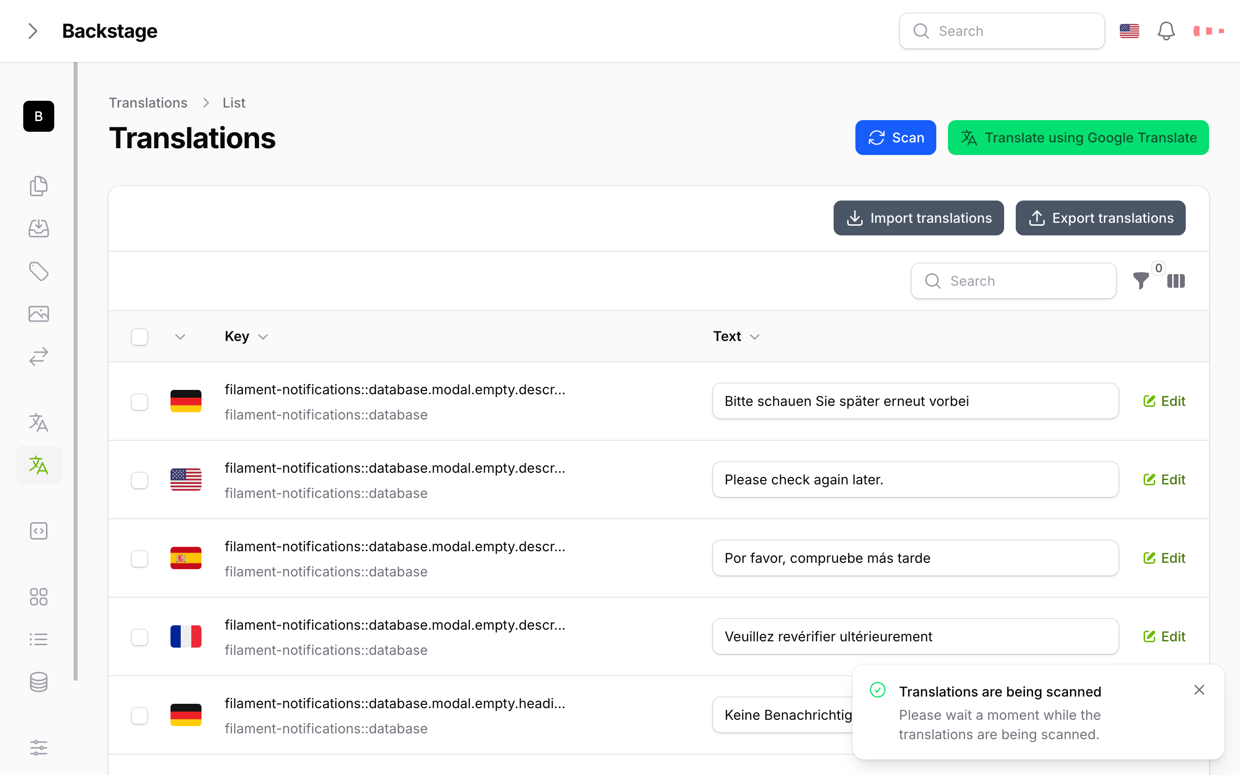
Task: Click the notifications bell icon
Action: 1166,31
